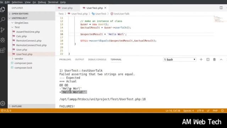The image size is (227, 128).
Task: Open the Selection menu
Action: pos(17,2)
